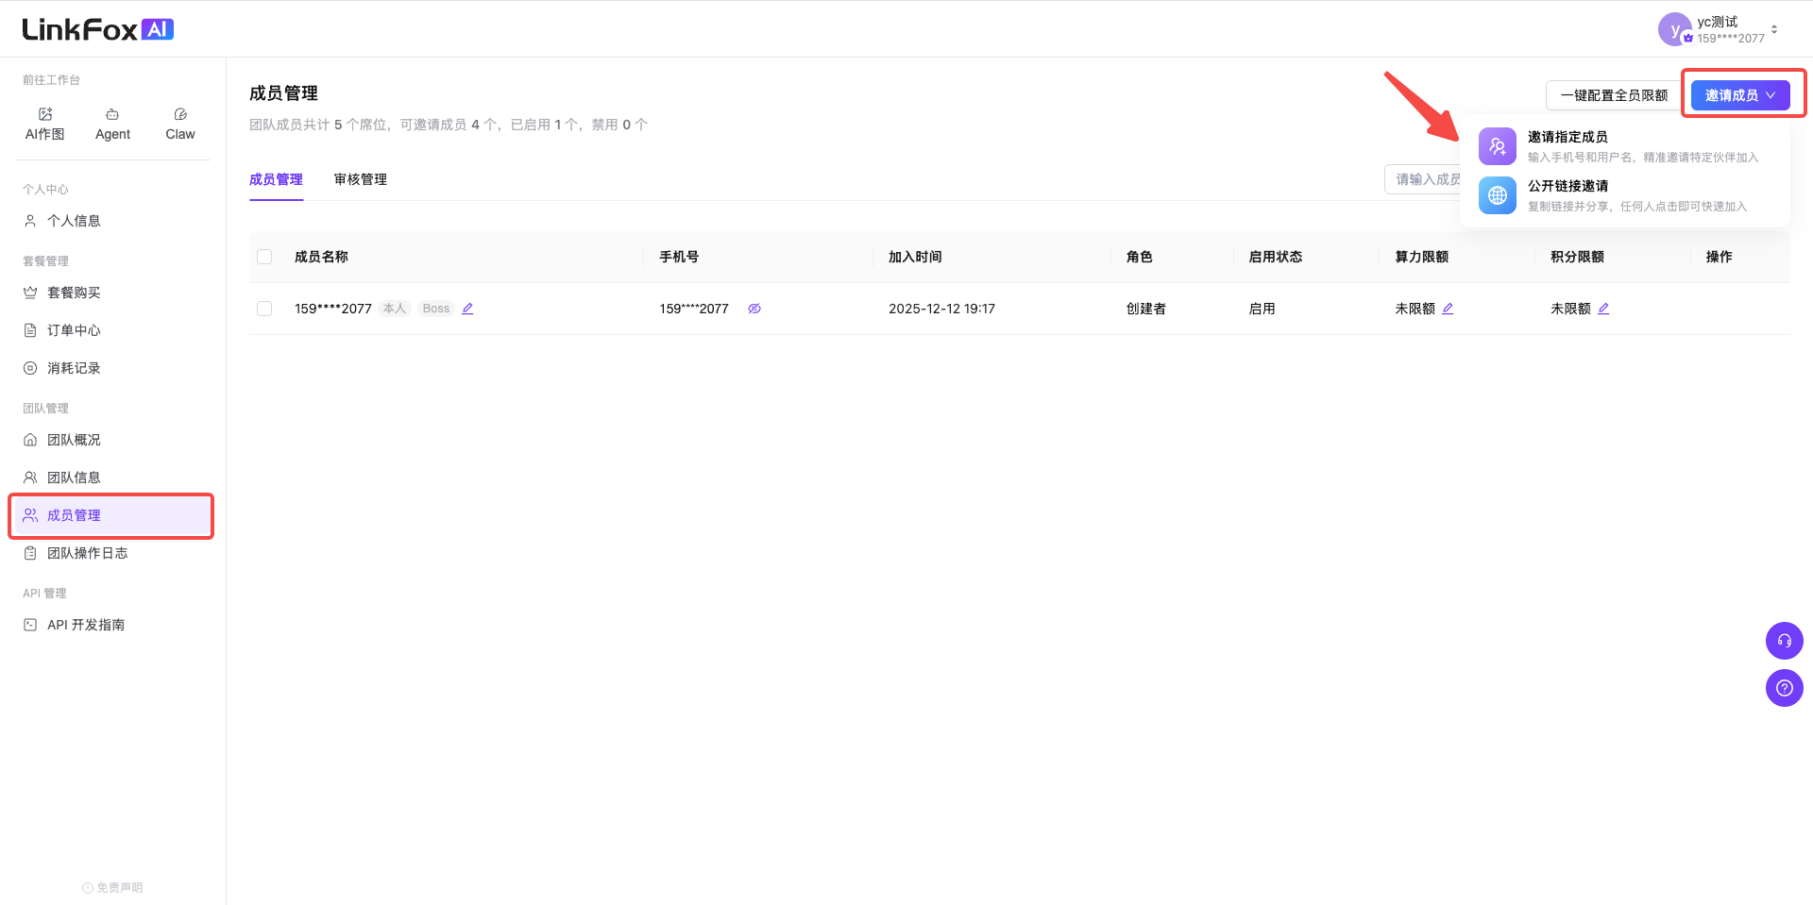
Task: Click the blue globe 公开链接邀请 icon
Action: (x=1498, y=195)
